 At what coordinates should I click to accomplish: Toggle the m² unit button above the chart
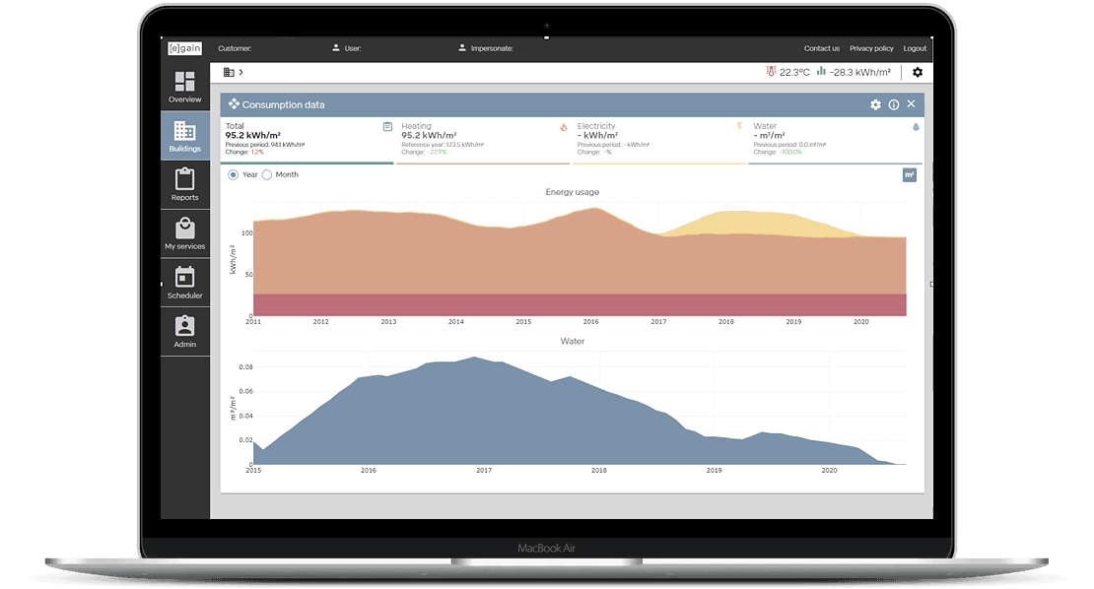coord(909,172)
